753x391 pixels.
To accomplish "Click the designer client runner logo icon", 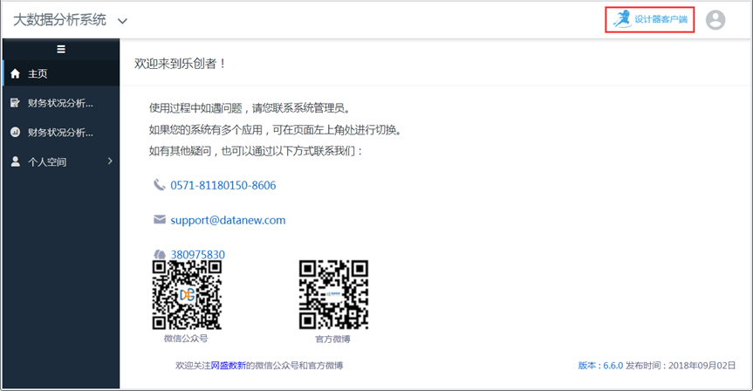I will (622, 18).
